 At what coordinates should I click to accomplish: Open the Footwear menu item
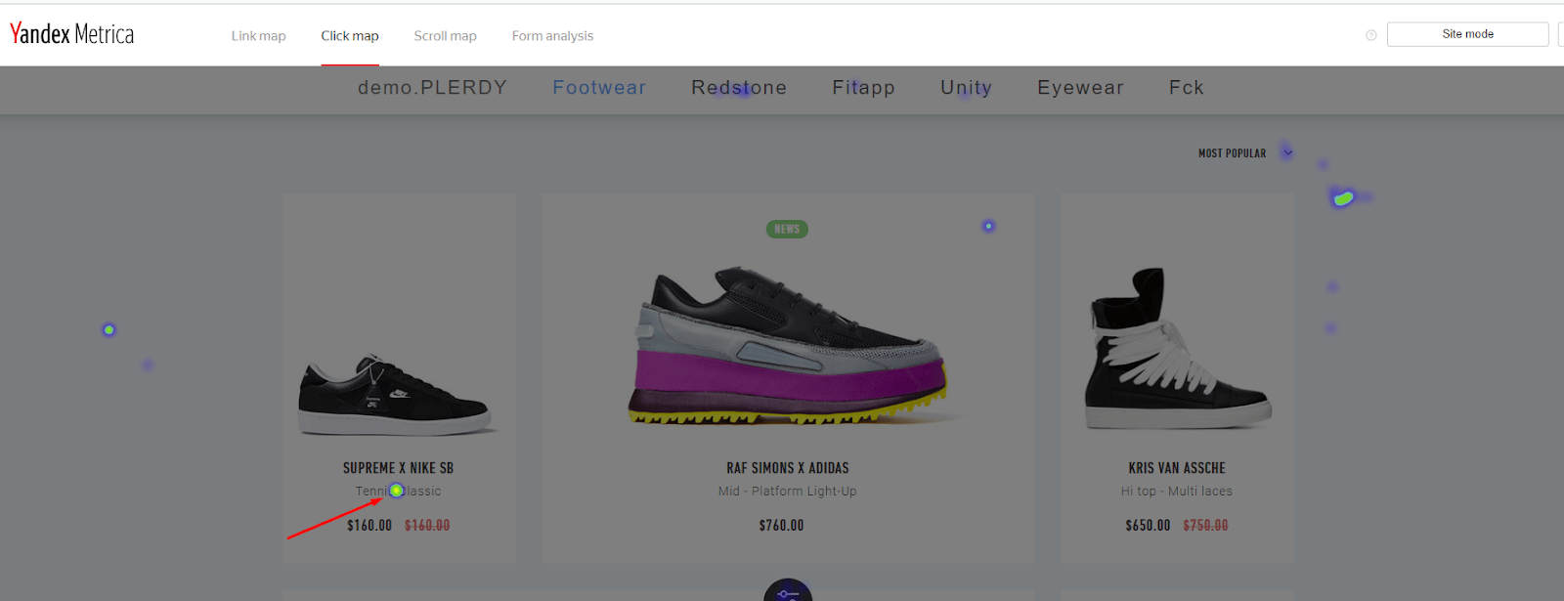pos(599,88)
